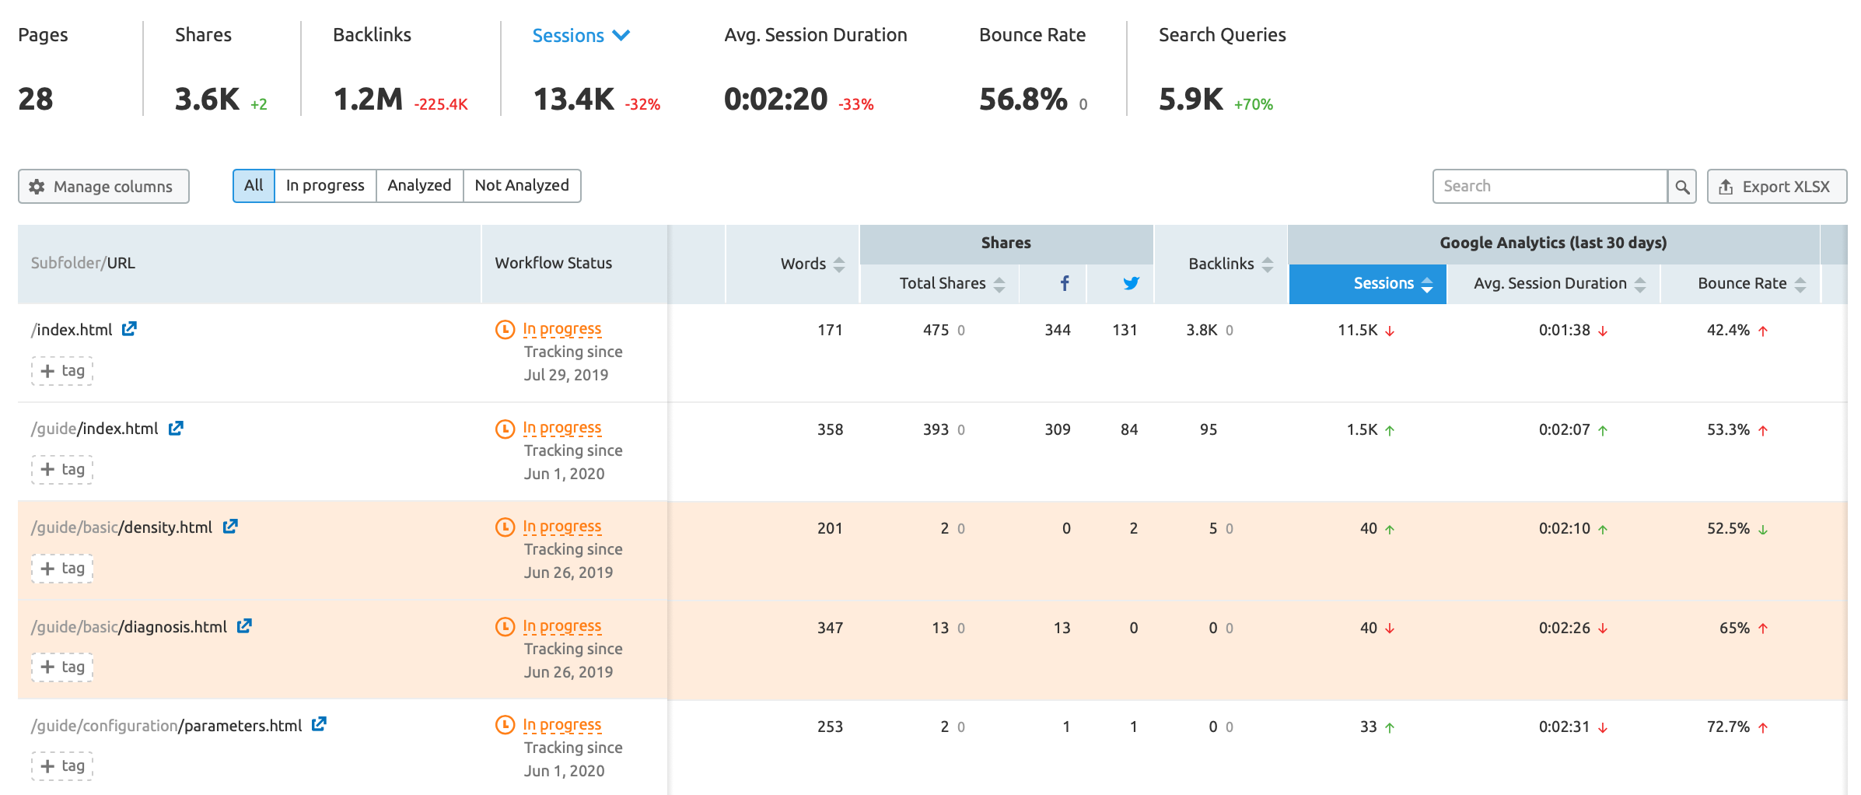Image resolution: width=1861 pixels, height=795 pixels.
Task: Open In progress status for density.html
Action: (561, 527)
